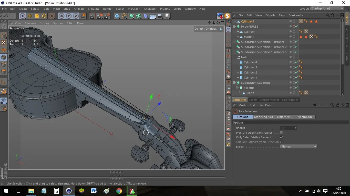Activate the Rotate tool icon

pyautogui.click(x=44, y=16)
